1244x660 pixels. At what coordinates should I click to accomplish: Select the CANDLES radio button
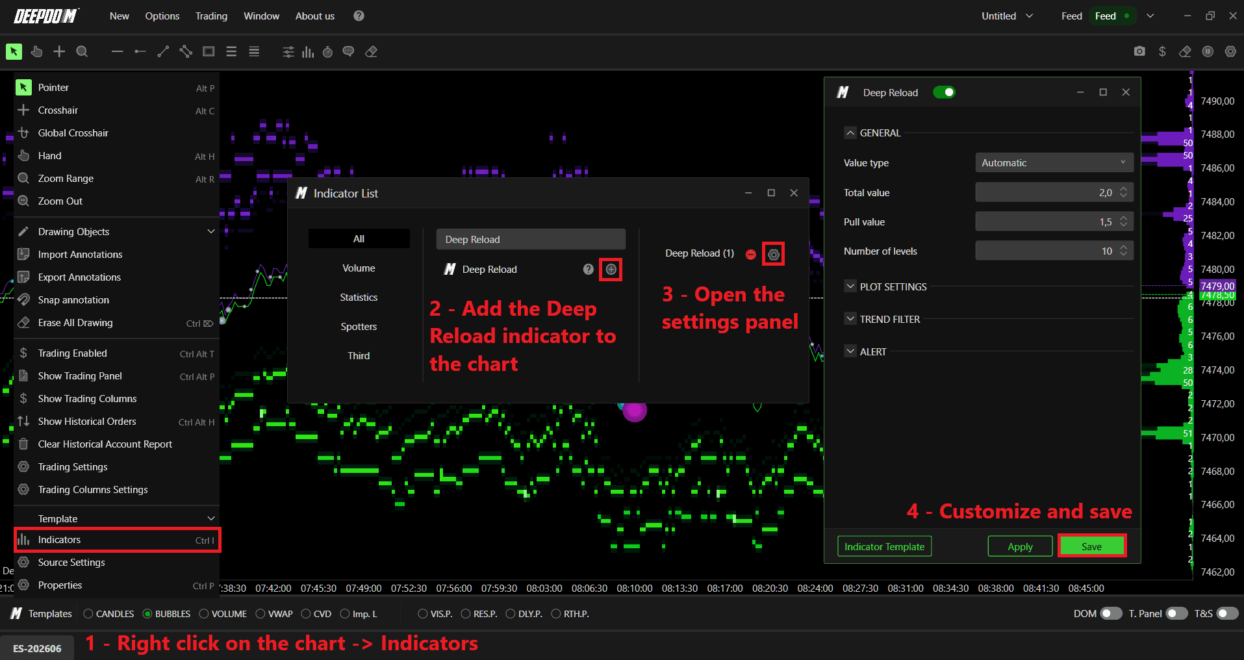tap(88, 614)
